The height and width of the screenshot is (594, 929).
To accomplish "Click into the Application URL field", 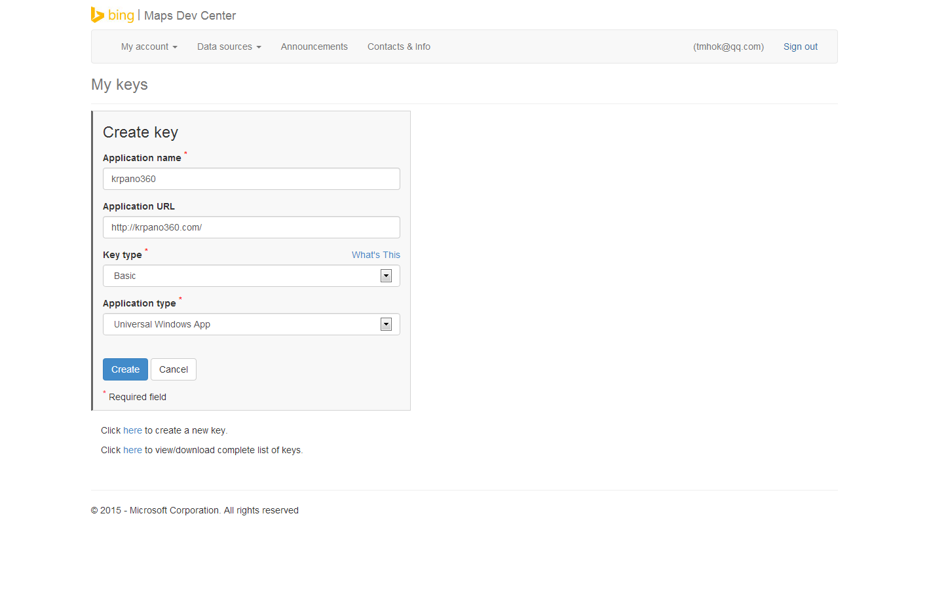I will coord(251,227).
